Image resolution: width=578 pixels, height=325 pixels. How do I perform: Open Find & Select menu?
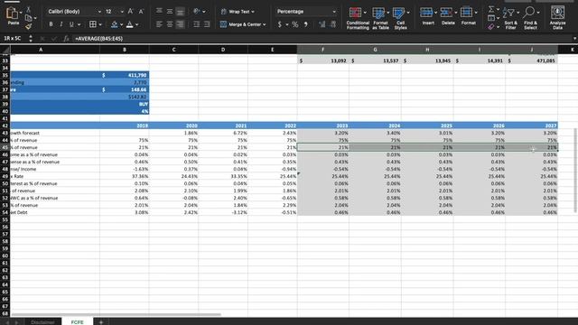530,18
